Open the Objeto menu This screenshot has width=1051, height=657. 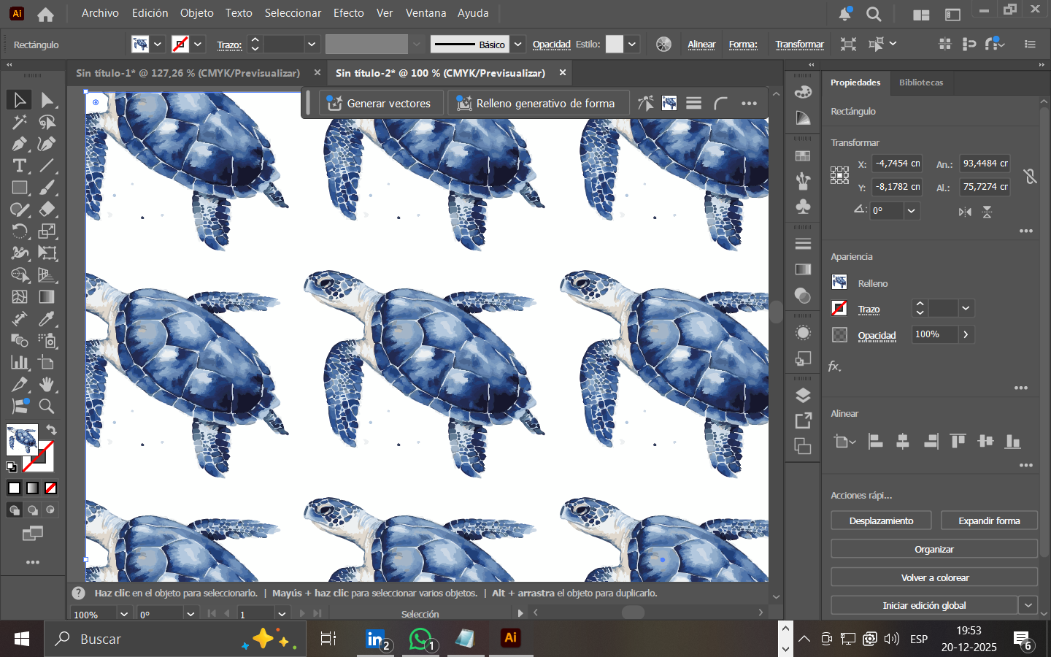197,13
